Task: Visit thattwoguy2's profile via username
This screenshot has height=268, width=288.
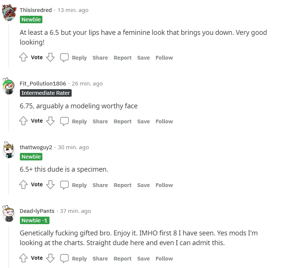Action: click(36, 147)
